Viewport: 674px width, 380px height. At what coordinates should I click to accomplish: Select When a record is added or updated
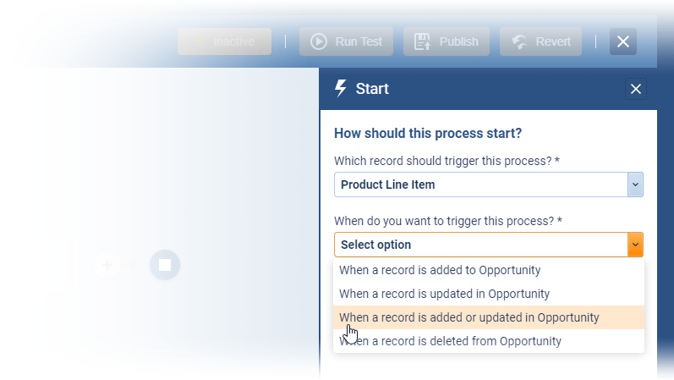pyautogui.click(x=469, y=317)
